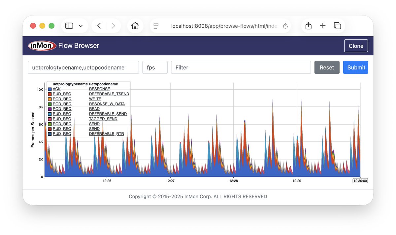Image resolution: width=396 pixels, height=235 pixels.
Task: Click the DEFERRABLE_RTR legend link
Action: (x=107, y=134)
